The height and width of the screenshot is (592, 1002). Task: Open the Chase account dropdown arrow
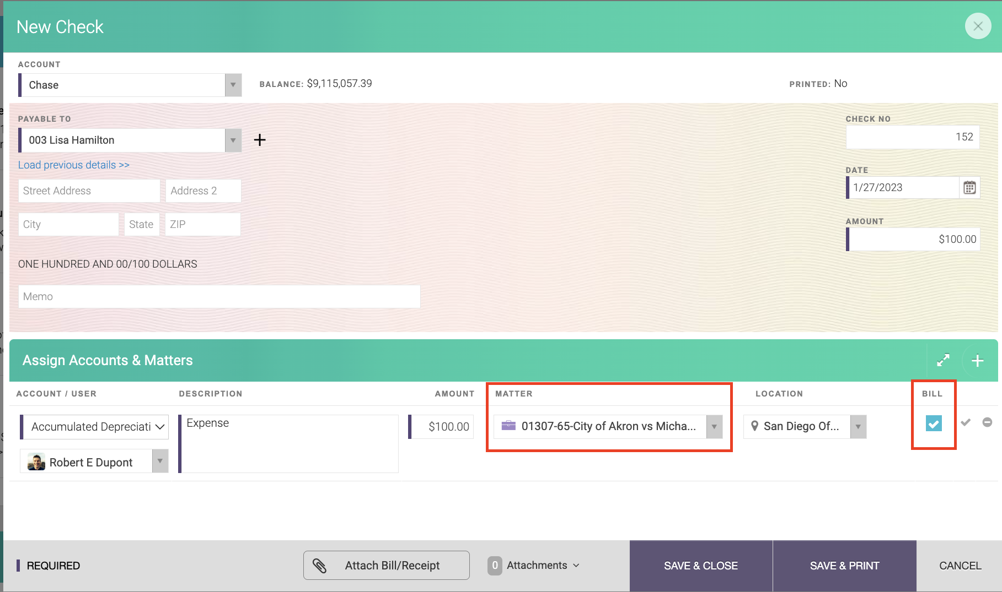point(233,85)
